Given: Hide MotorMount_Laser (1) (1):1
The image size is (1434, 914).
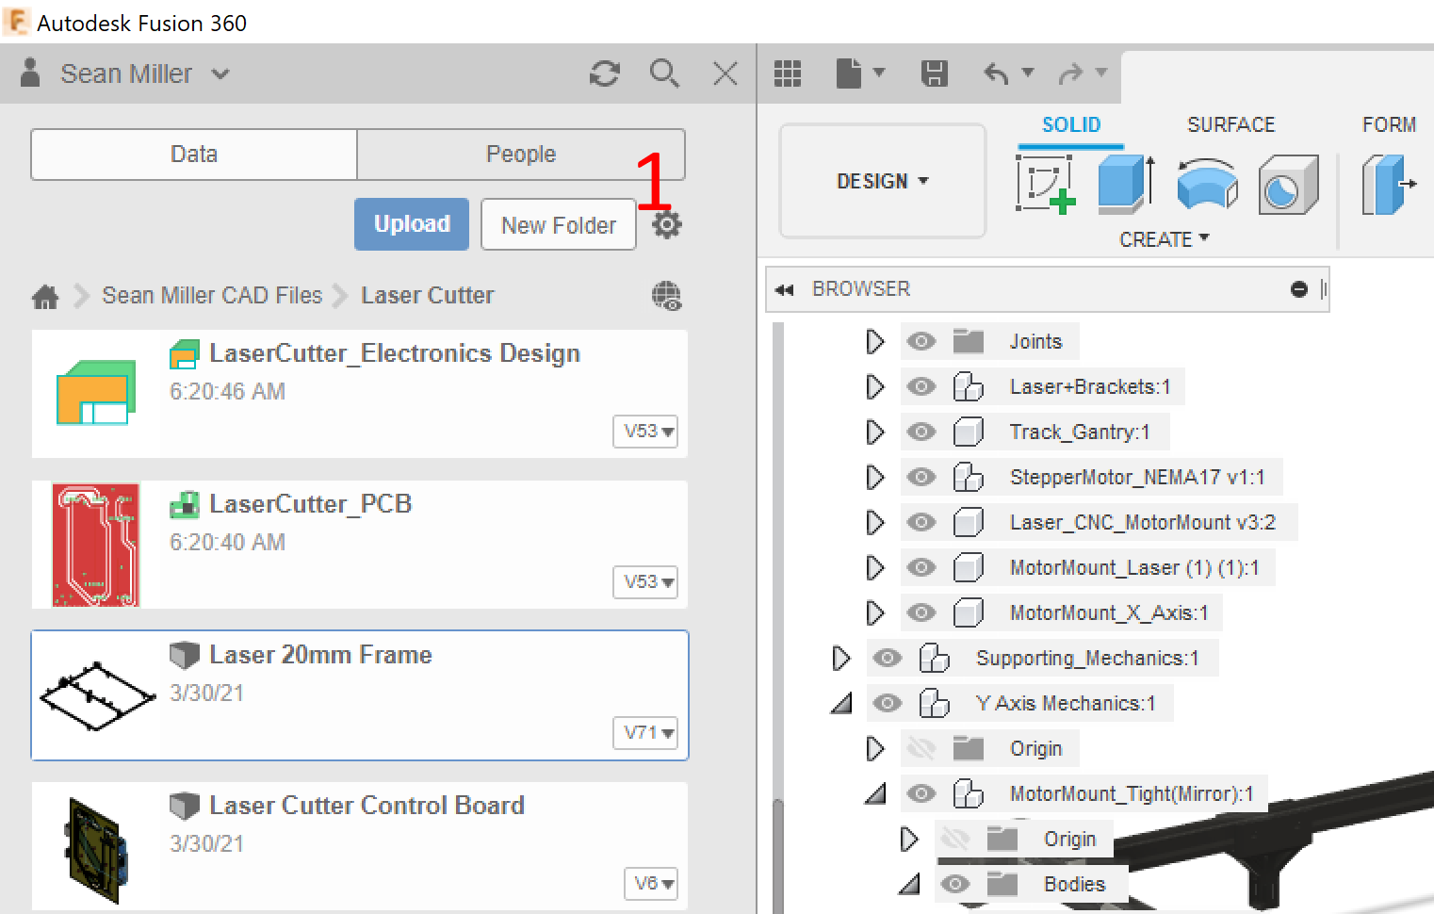Looking at the screenshot, I should coord(921,567).
